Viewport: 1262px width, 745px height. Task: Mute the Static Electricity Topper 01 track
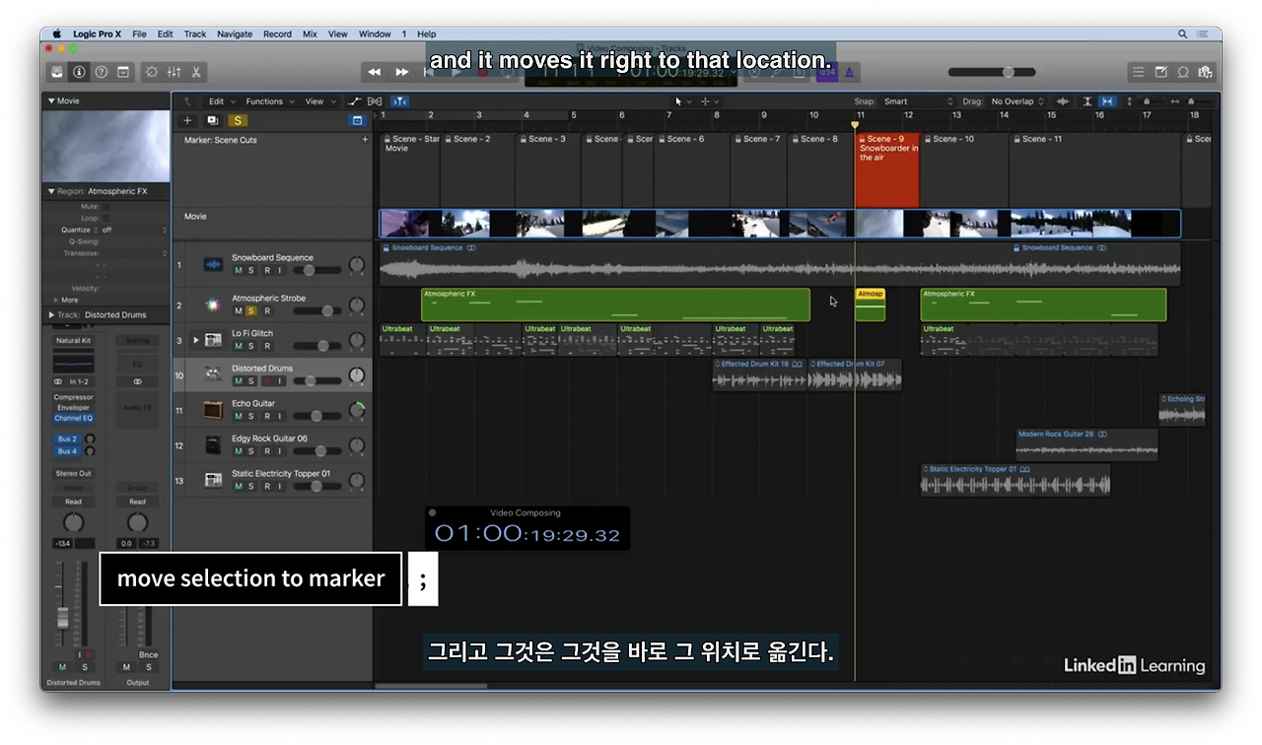238,486
